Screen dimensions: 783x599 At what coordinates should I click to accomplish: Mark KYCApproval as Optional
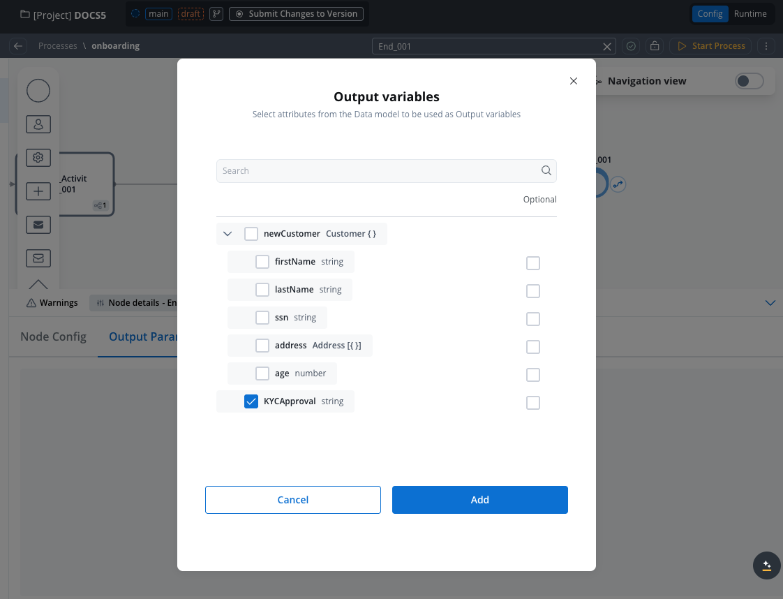tap(533, 403)
